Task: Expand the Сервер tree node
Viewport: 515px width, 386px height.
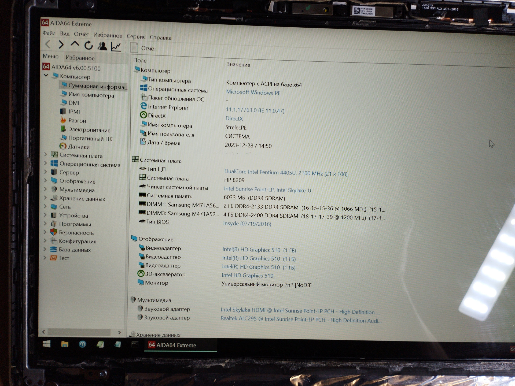Action: click(x=45, y=172)
